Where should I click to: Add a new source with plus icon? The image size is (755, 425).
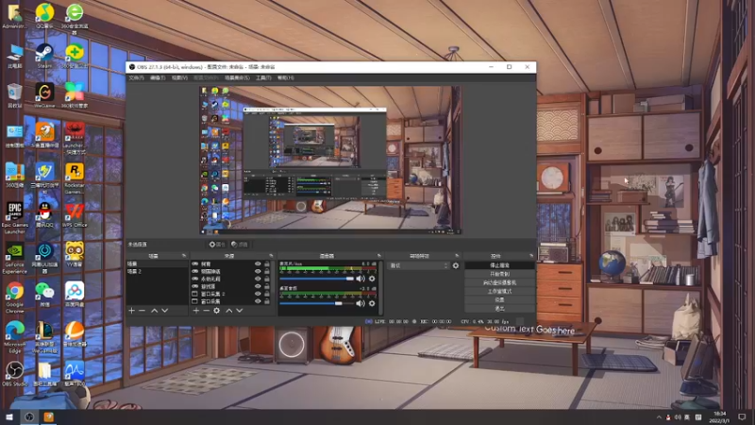pyautogui.click(x=196, y=311)
